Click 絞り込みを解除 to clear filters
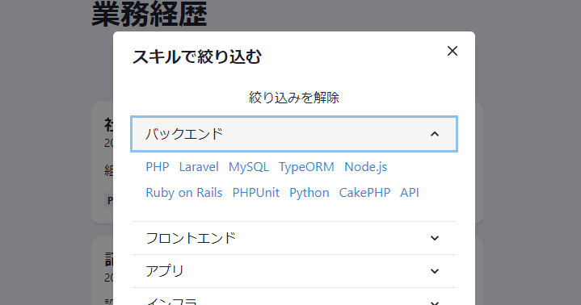Viewport: 581px width, 305px height. tap(294, 98)
